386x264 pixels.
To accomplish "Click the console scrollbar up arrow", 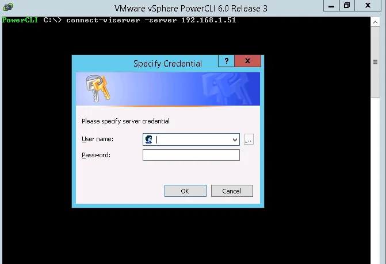I will pyautogui.click(x=376, y=22).
